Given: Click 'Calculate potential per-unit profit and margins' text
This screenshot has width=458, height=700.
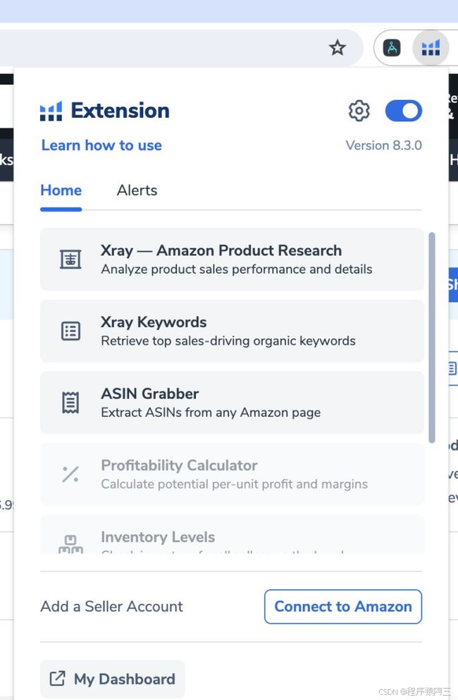Looking at the screenshot, I should (235, 484).
